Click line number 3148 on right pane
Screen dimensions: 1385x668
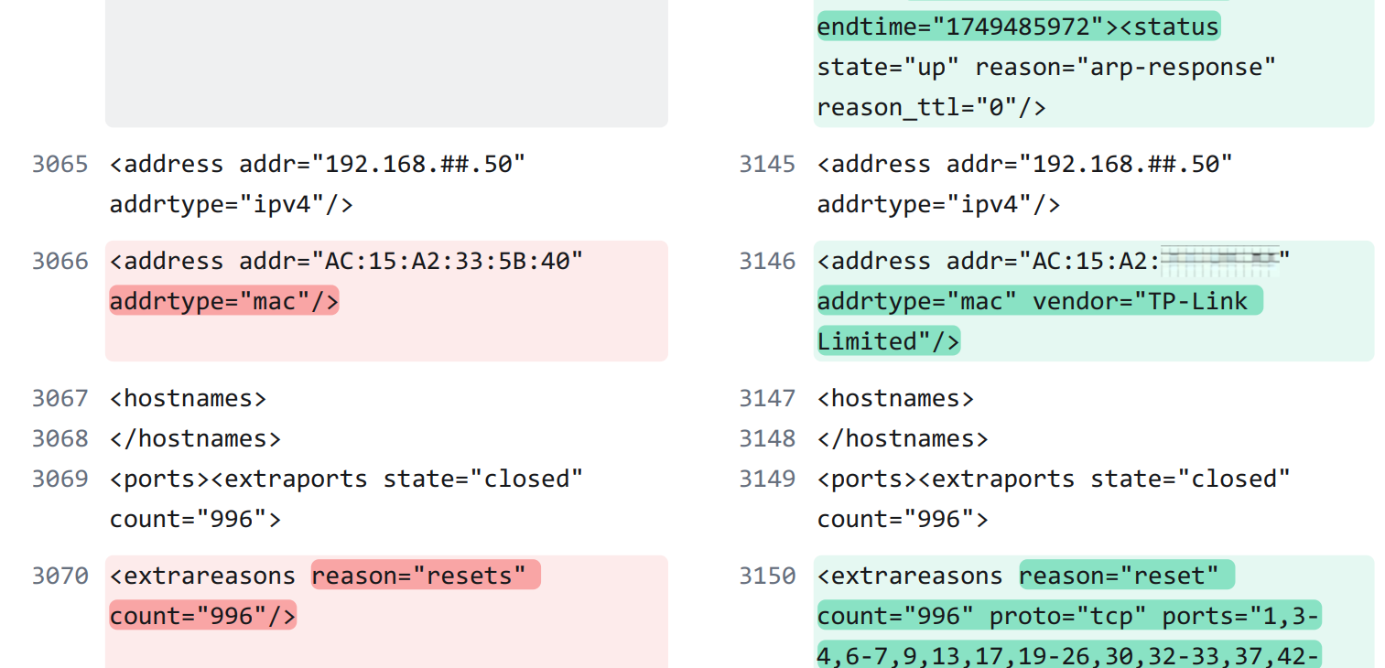(767, 439)
